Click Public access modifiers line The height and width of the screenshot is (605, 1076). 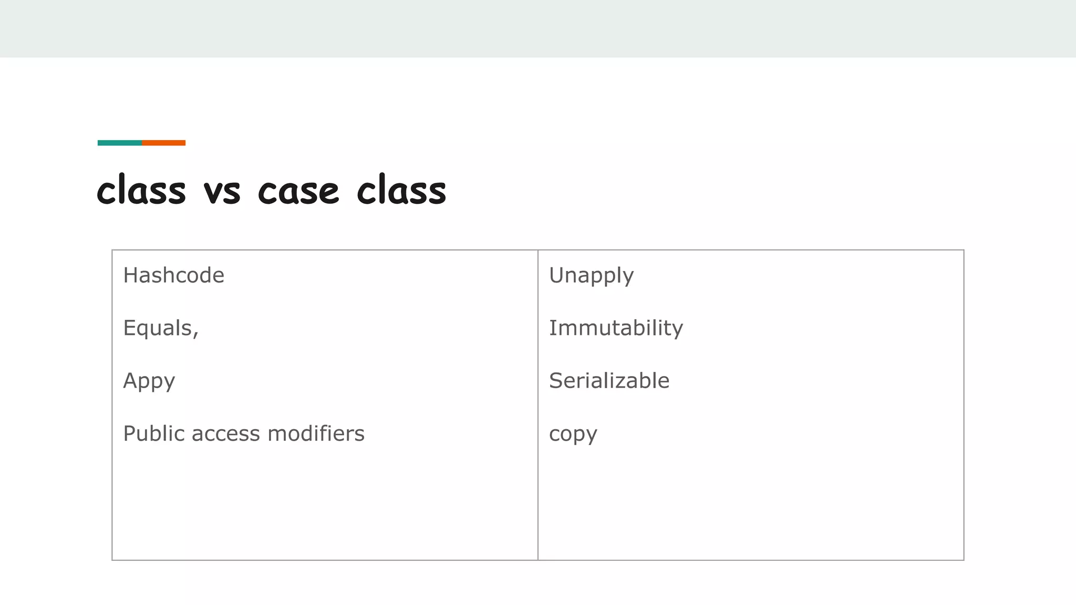(244, 434)
